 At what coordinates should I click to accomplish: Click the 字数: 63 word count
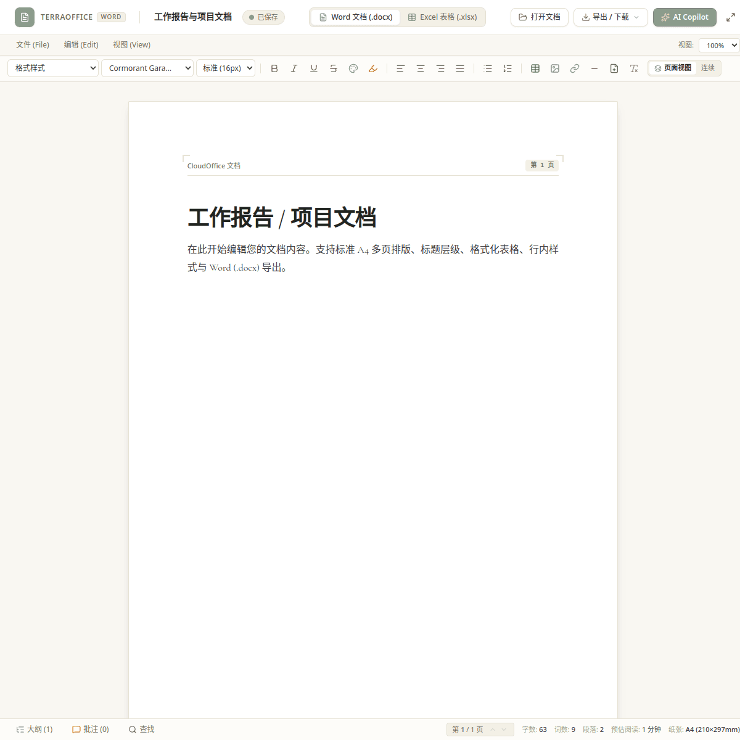(534, 730)
